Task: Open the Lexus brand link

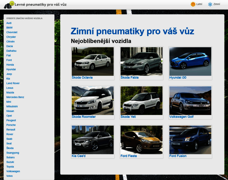Action: click(x=10, y=88)
